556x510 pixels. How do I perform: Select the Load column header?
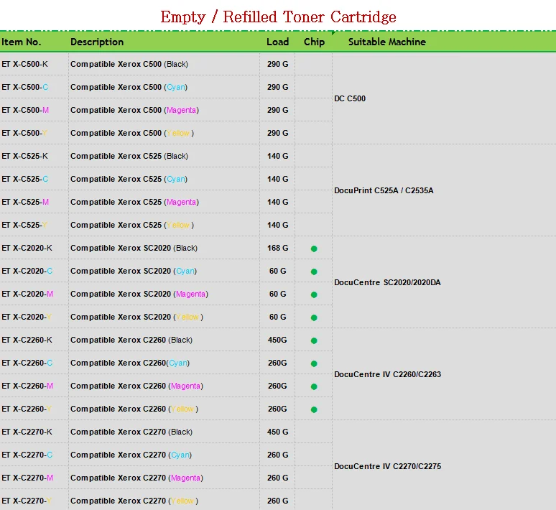[x=277, y=42]
